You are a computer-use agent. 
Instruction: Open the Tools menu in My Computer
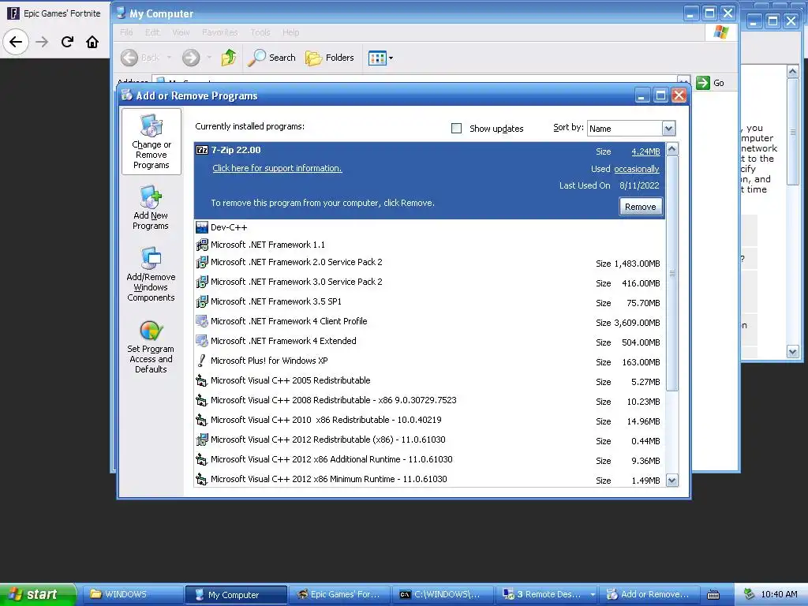[x=260, y=32]
